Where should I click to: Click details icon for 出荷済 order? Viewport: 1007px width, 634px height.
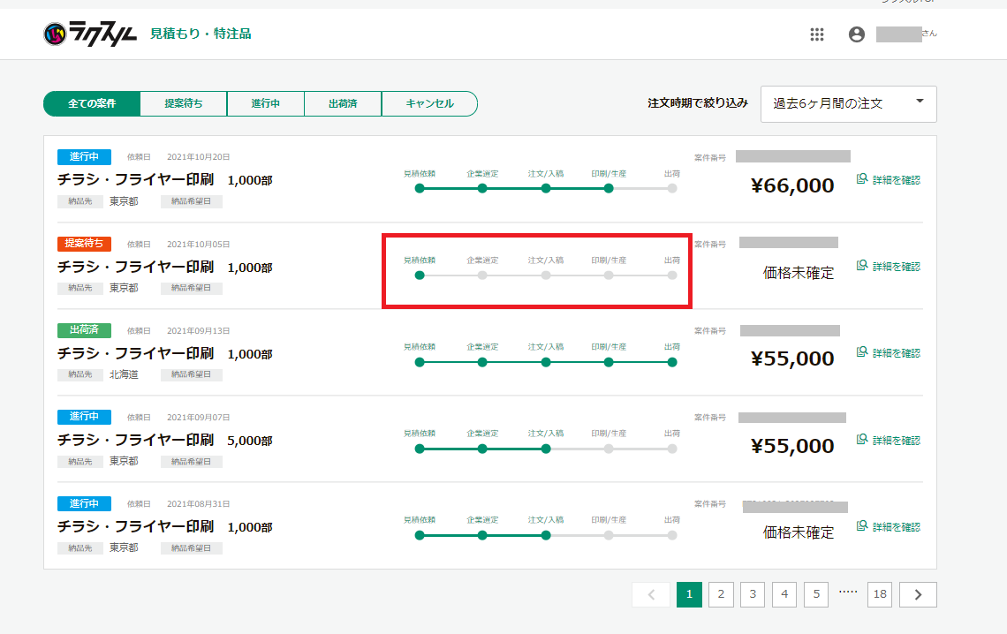(863, 352)
